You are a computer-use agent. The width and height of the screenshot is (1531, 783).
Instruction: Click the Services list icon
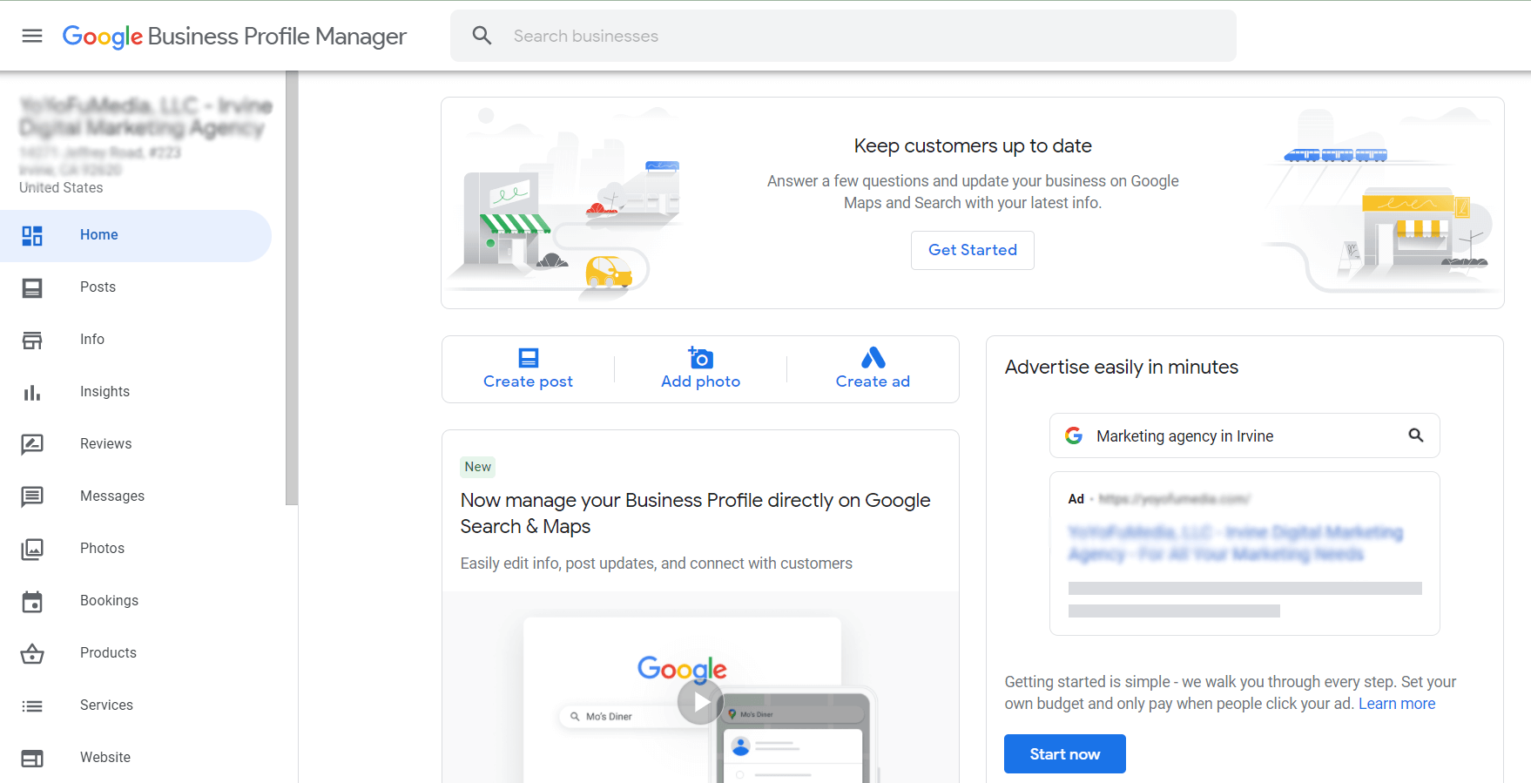[32, 705]
